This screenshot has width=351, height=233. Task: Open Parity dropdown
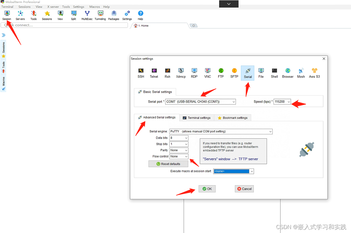(x=179, y=150)
